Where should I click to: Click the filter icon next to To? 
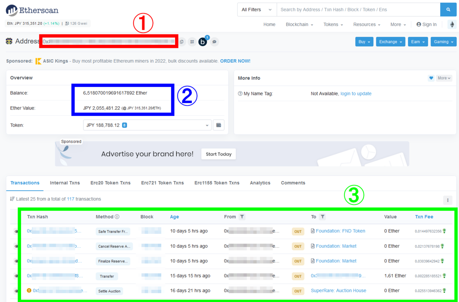coord(322,217)
